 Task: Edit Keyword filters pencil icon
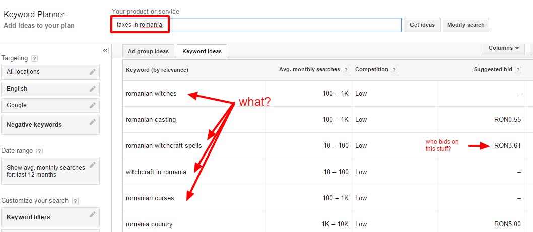93,215
